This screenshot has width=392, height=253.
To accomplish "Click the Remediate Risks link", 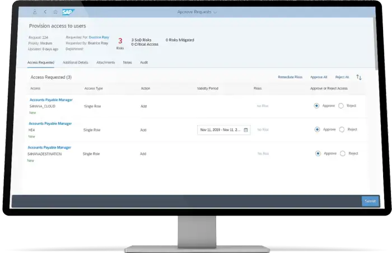I will [x=290, y=77].
